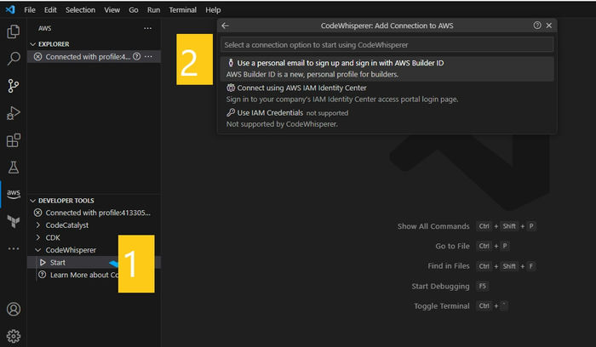The width and height of the screenshot is (596, 347).
Task: Open the Selection menu
Action: point(80,10)
